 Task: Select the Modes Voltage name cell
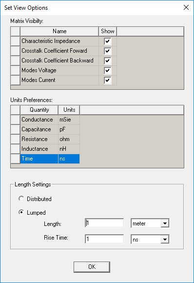[x=59, y=70]
